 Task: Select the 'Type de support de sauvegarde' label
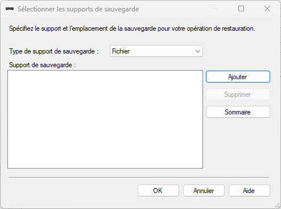[54, 51]
